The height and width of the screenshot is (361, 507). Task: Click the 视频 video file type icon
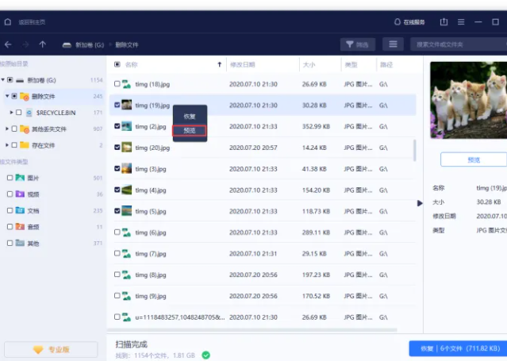coord(20,194)
